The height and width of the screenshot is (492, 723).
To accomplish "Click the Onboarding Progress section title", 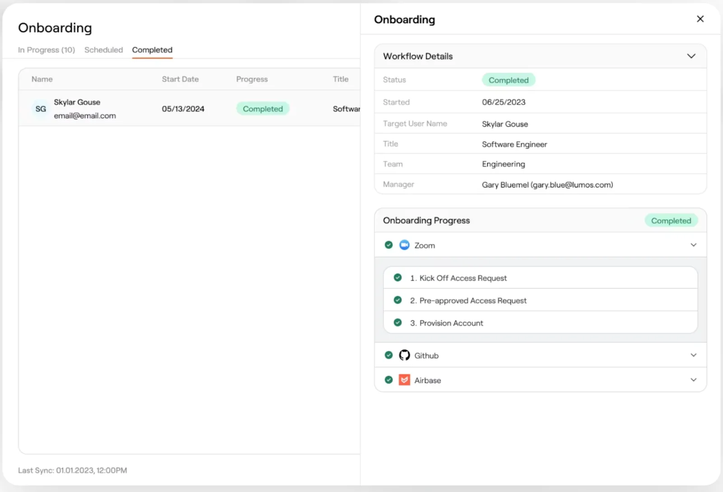I will tap(426, 220).
